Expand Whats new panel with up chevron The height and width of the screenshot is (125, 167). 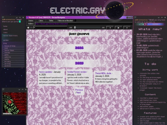(162, 18)
